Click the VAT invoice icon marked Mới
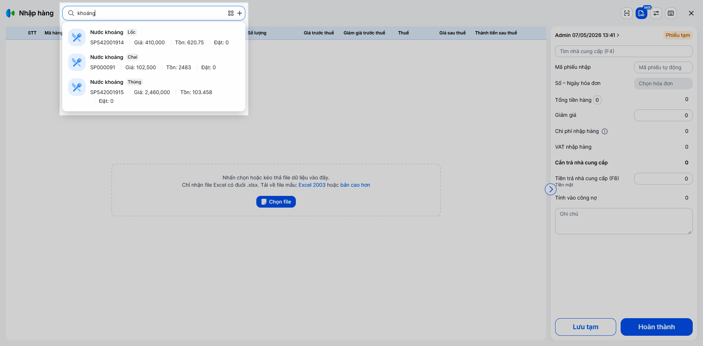Viewport: 703px width, 346px height. [x=641, y=13]
